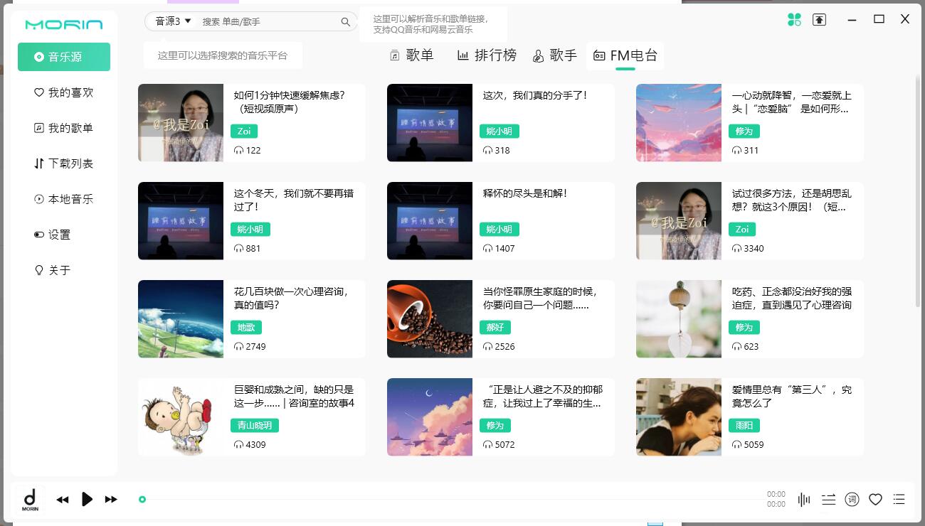Skip to next track
925x526 pixels.
(x=111, y=500)
